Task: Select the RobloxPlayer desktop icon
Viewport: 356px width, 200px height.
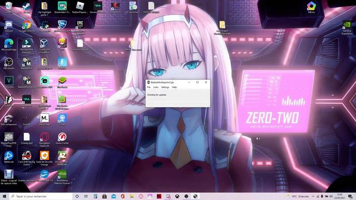Action: (80, 7)
